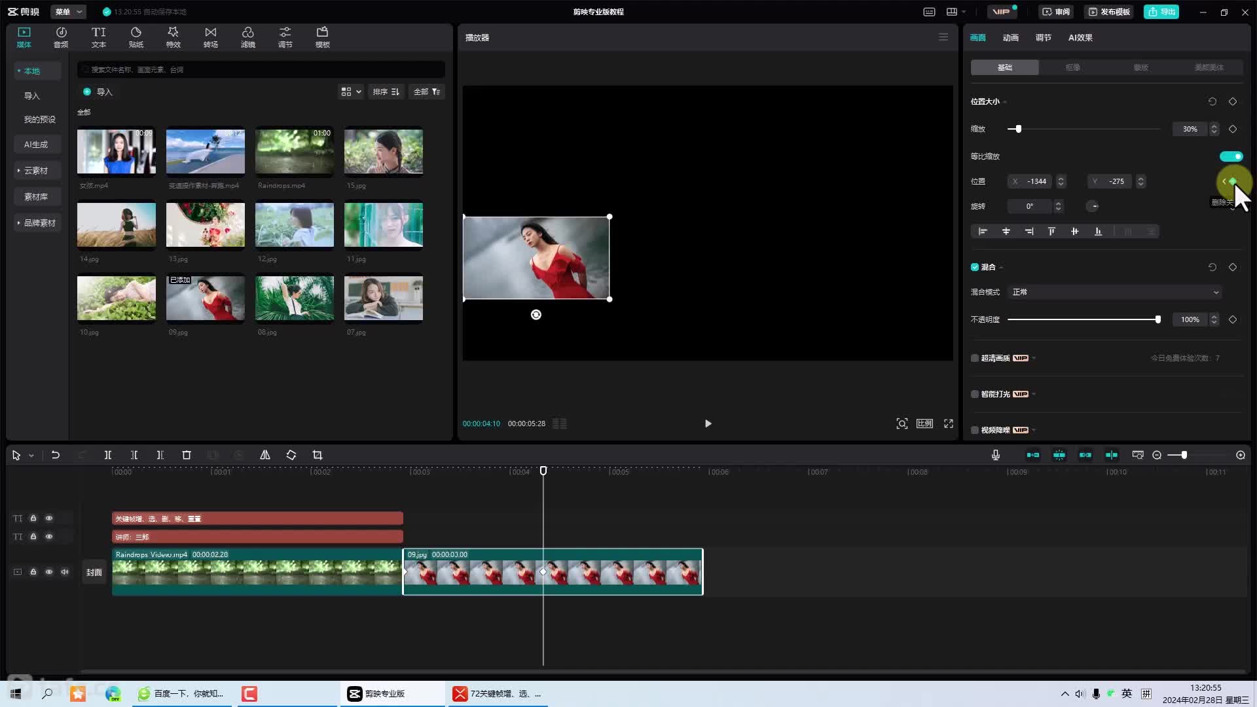Screen dimensions: 1257x707
Task: Click the timeline zoom-in magnifier
Action: click(1241, 455)
